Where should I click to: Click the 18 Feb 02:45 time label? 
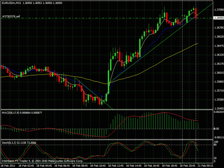pyautogui.click(x=26, y=166)
